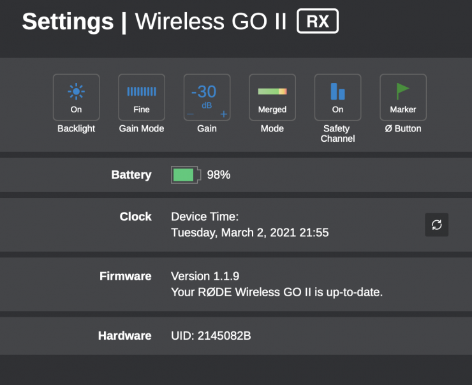
Task: Switch the Merged recording mode button
Action: [x=272, y=98]
